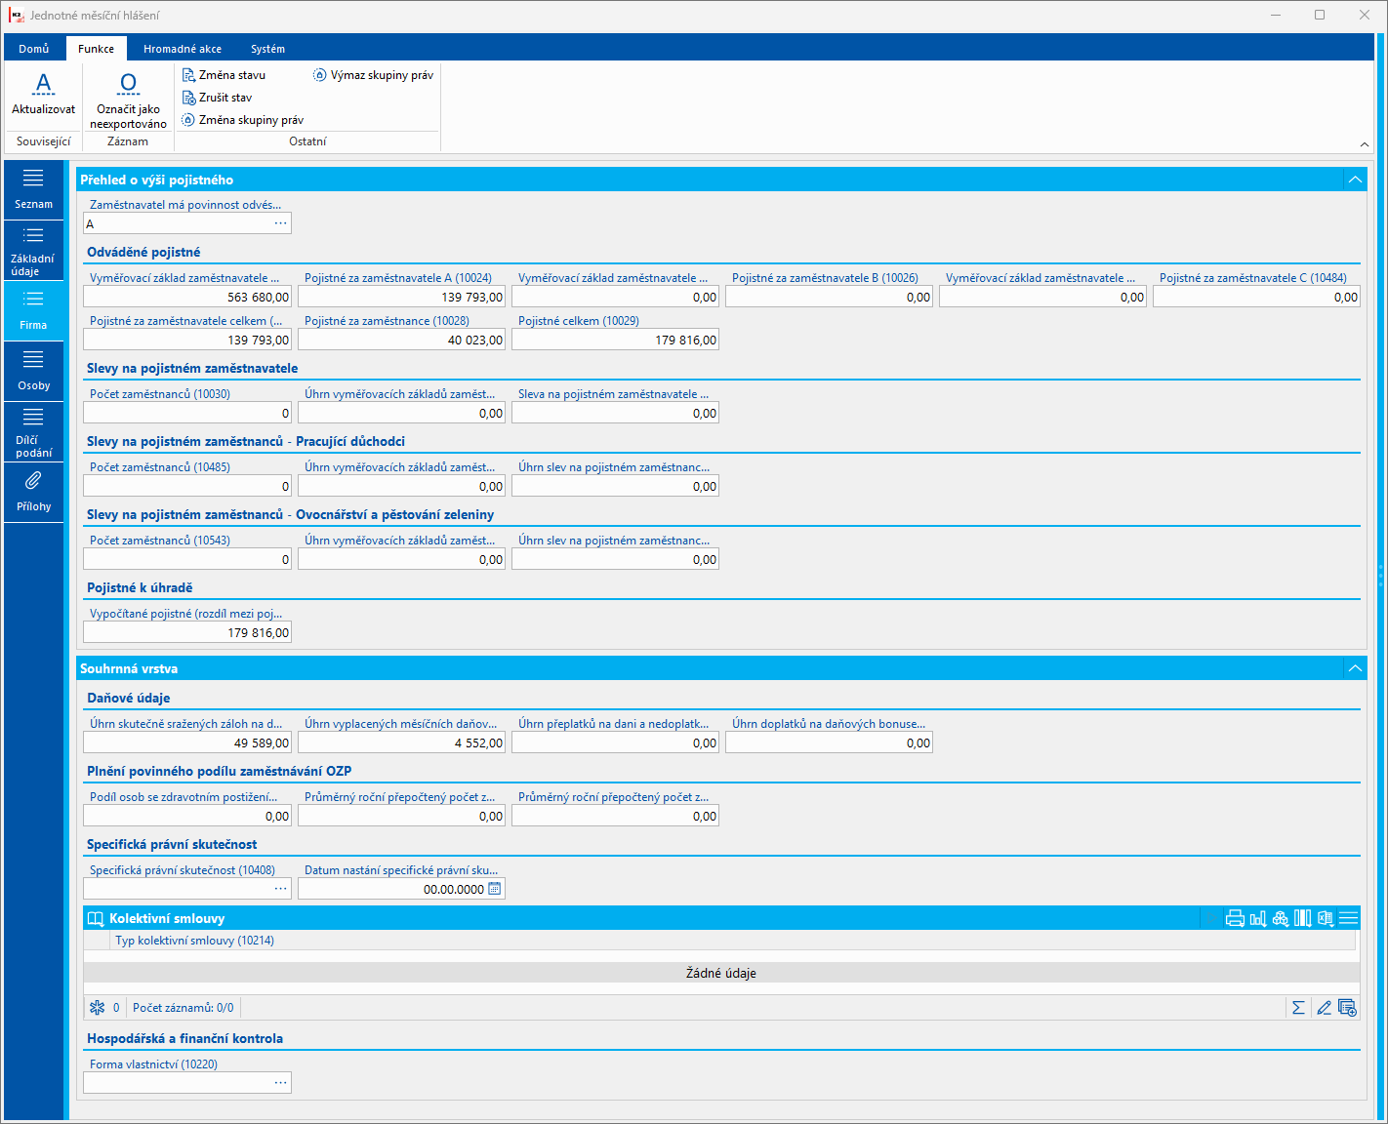The image size is (1388, 1124).
Task: Click Označit jako neexportováno
Action: tap(128, 100)
